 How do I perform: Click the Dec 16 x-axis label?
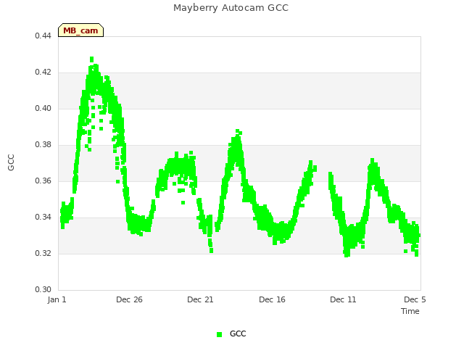[273, 299]
